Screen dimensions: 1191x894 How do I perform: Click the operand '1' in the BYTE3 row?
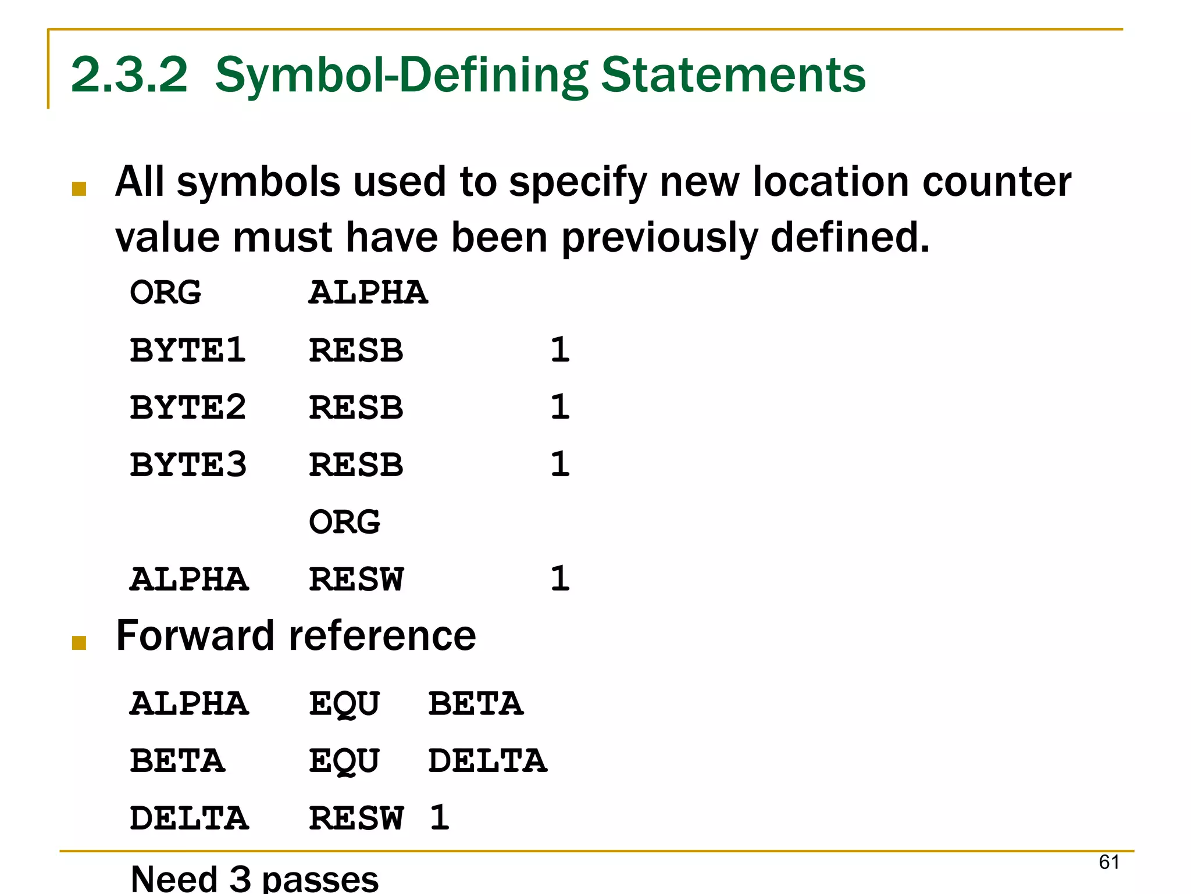coord(560,464)
